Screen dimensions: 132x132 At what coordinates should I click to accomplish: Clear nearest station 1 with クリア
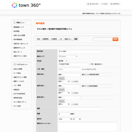(61, 78)
